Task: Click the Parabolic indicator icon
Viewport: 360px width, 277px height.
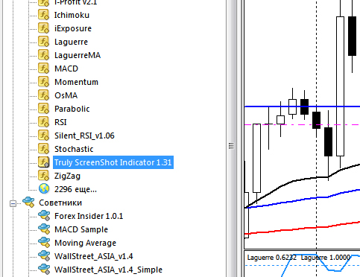Action: pyautogui.click(x=43, y=109)
